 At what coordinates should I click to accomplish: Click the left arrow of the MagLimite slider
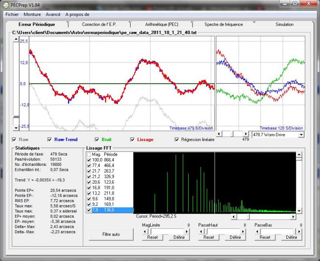(x=145, y=231)
